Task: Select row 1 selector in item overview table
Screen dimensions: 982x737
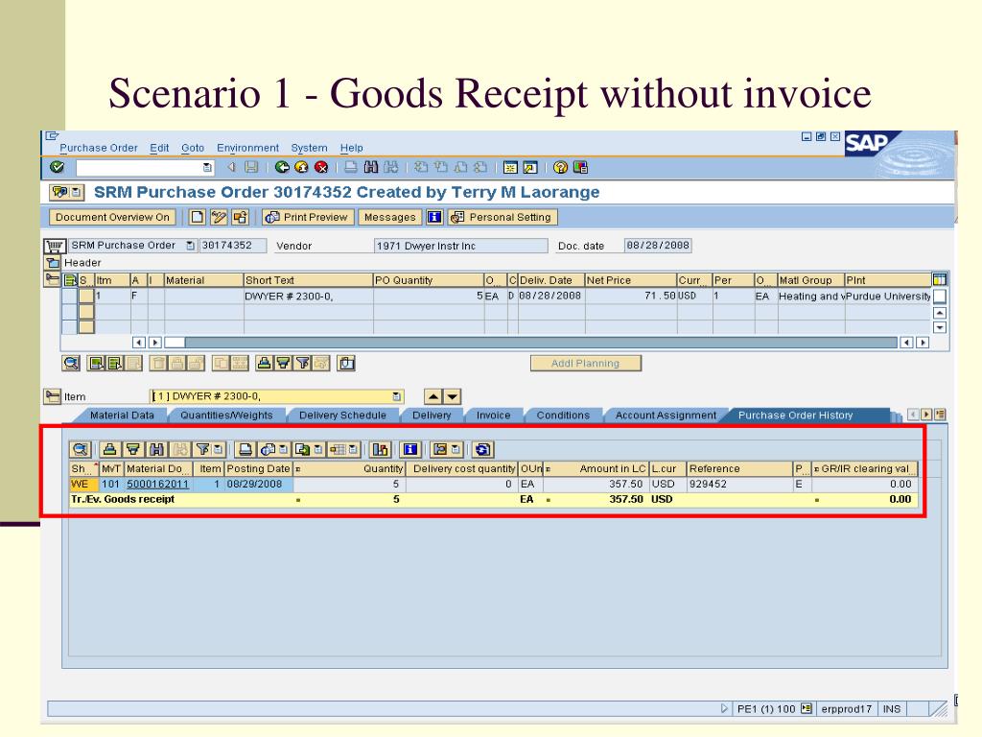Action: click(x=69, y=296)
